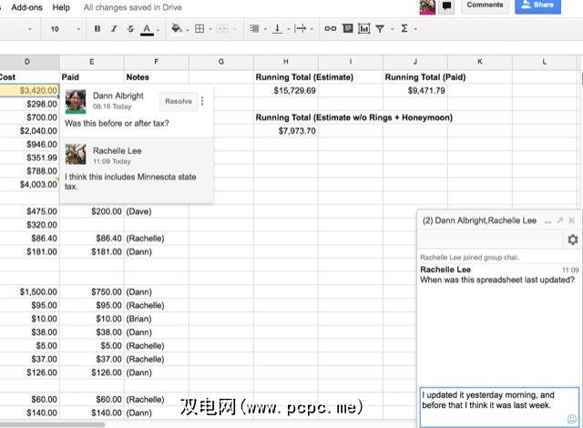This screenshot has height=428, width=583.
Task: Open the chat emoji smiley picker
Action: click(x=571, y=419)
